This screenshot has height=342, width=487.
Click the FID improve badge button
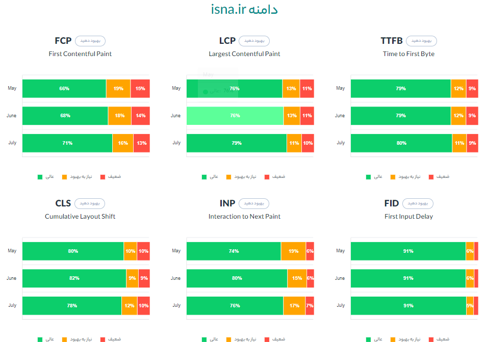pyautogui.click(x=418, y=203)
